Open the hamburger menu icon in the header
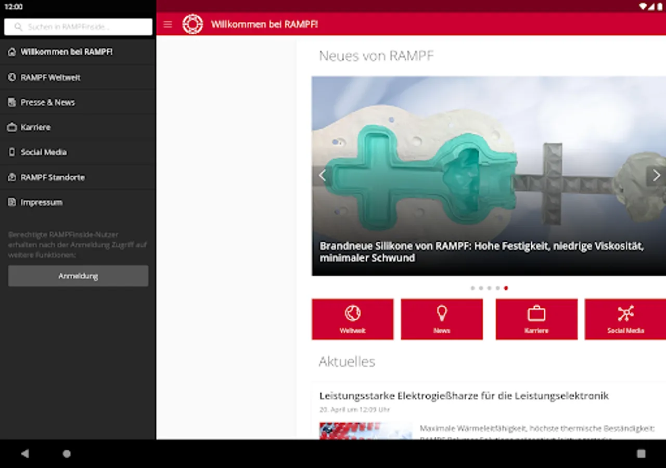666x468 pixels. pos(168,24)
